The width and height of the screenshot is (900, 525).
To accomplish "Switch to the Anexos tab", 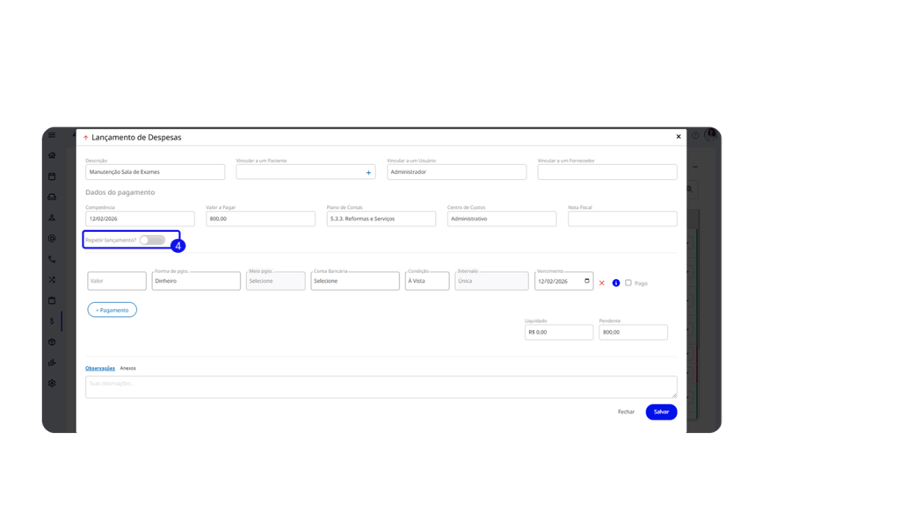I will (128, 368).
